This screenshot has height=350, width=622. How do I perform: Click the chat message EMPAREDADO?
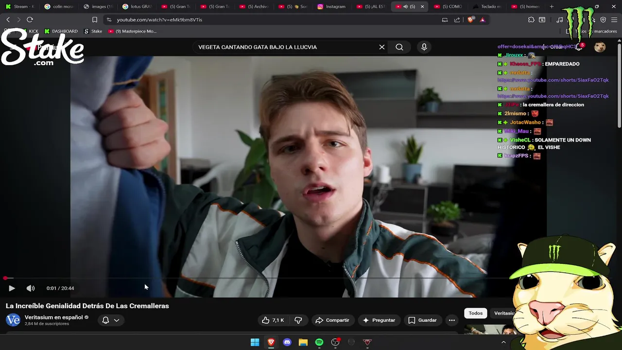[x=562, y=64]
